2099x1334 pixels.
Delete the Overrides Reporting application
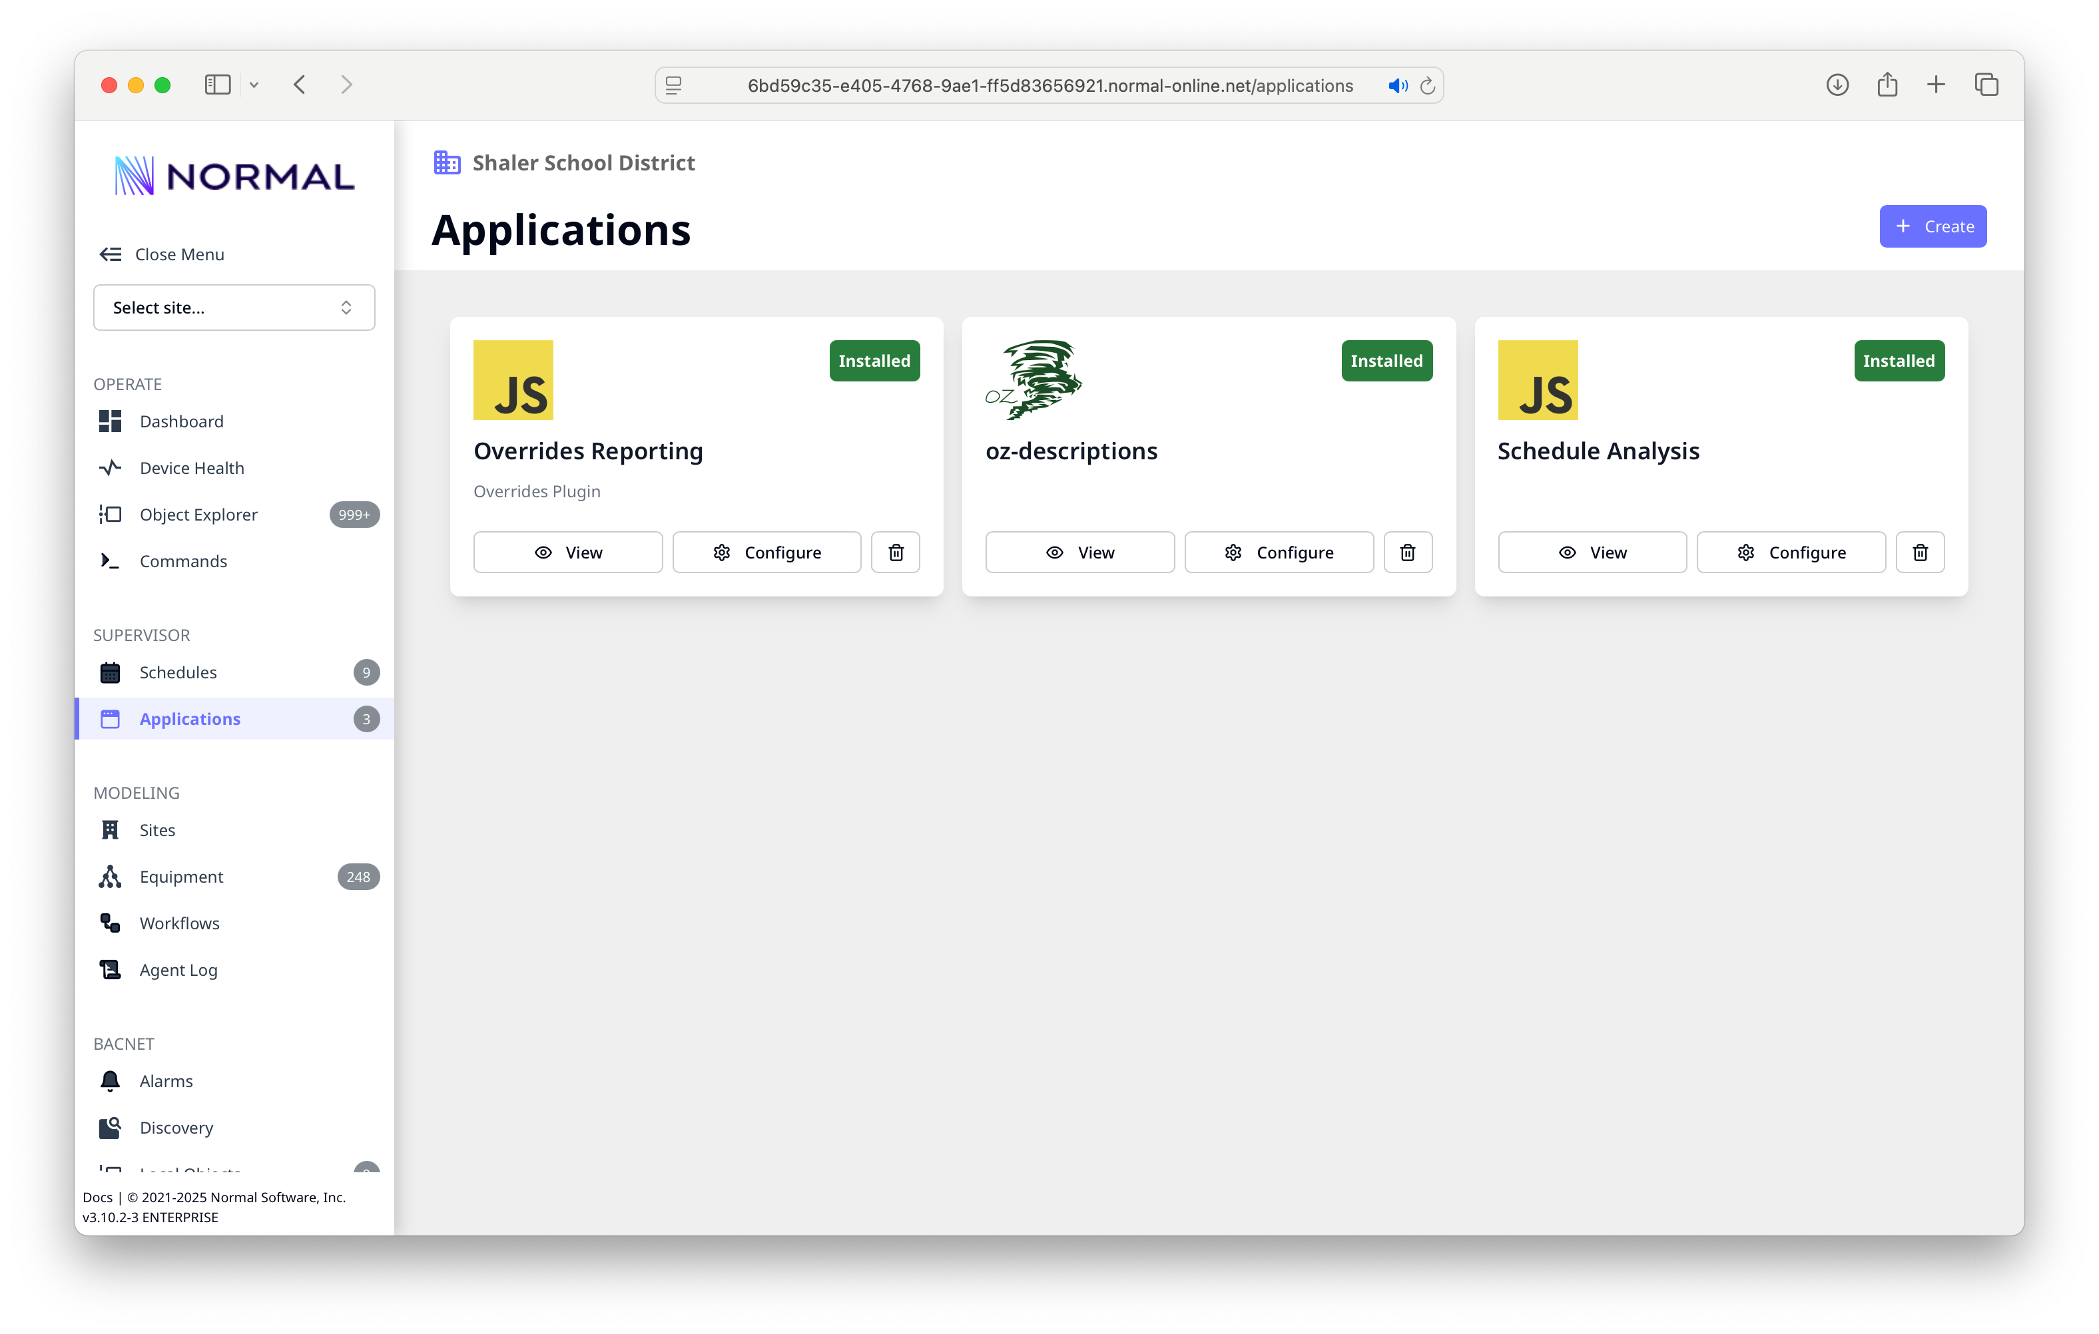point(895,553)
